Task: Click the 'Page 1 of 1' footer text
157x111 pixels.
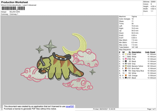Action: (x=152, y=109)
